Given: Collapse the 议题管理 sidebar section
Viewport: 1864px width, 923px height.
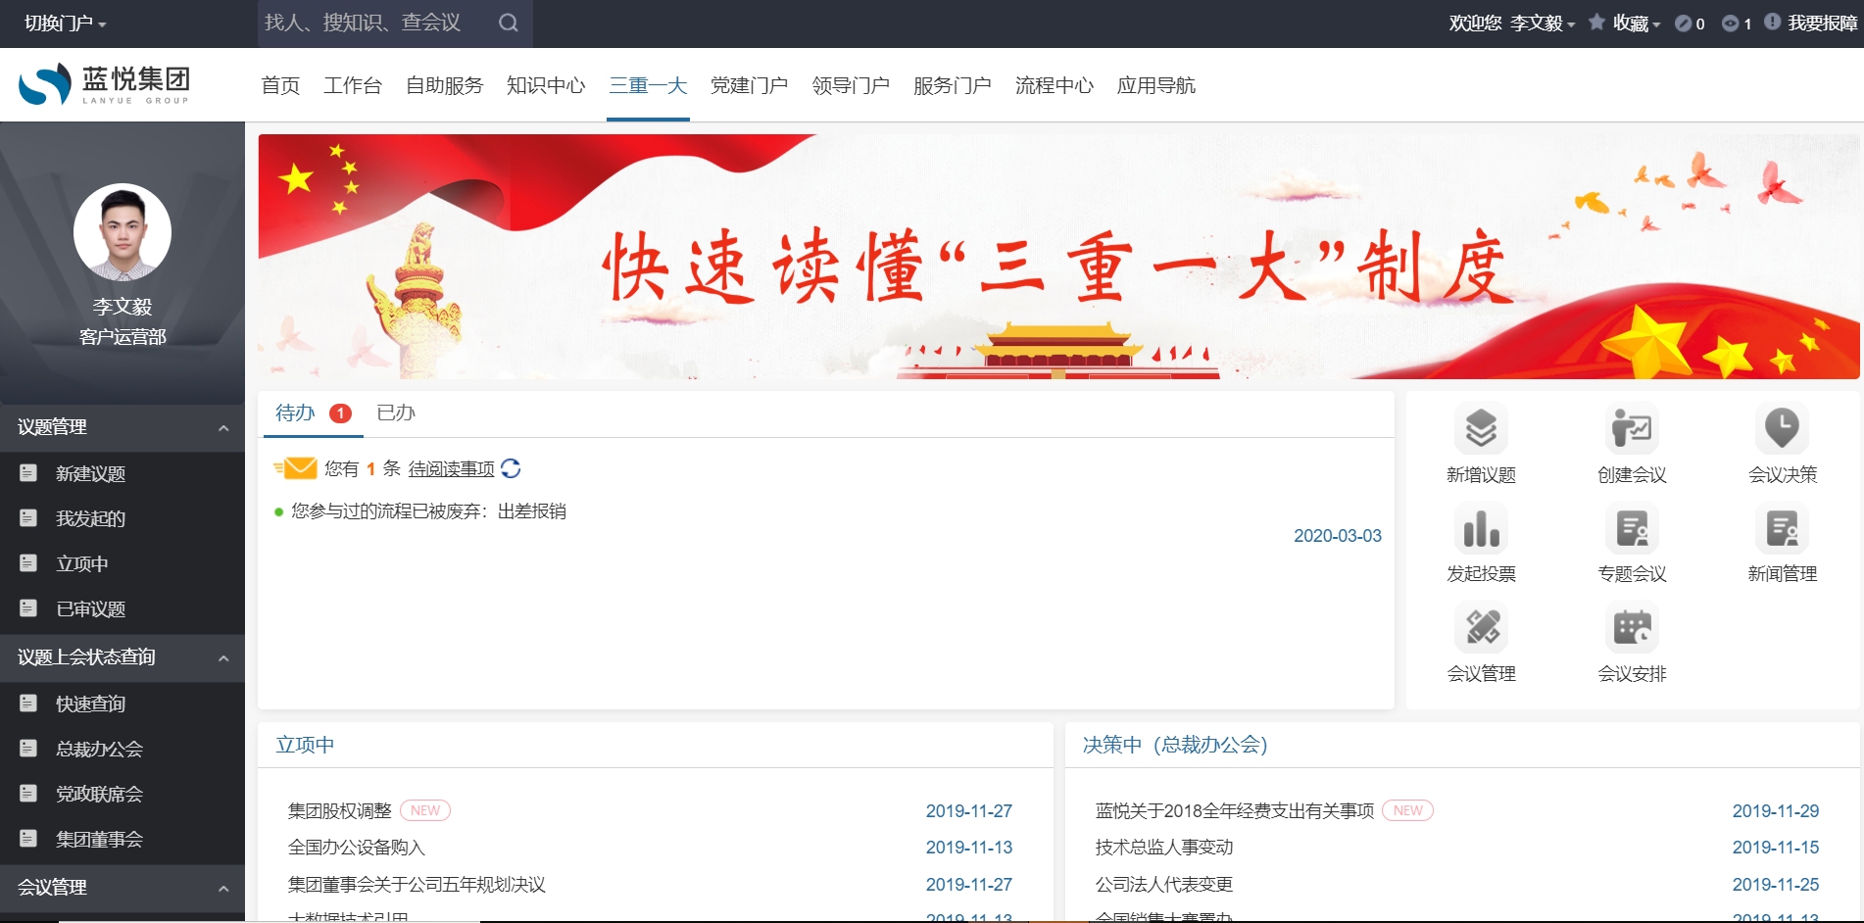Looking at the screenshot, I should (222, 428).
